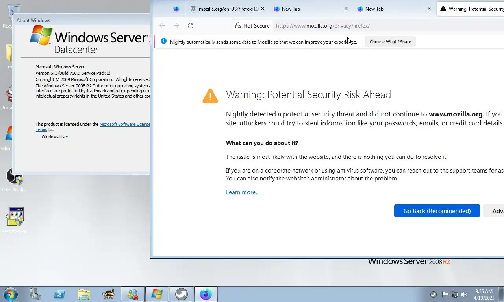The height and width of the screenshot is (302, 504).
Task: Click 'Version 6.1 (Build 7601: Service Pack 1)' text
Action: (x=73, y=73)
